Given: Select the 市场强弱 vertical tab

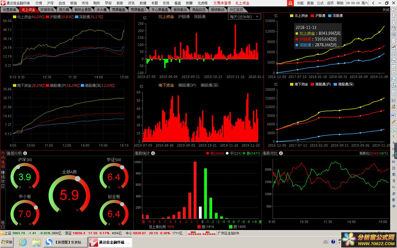Looking at the screenshot, I should [3, 160].
